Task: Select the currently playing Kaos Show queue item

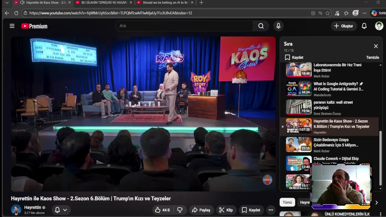Action: point(329,127)
